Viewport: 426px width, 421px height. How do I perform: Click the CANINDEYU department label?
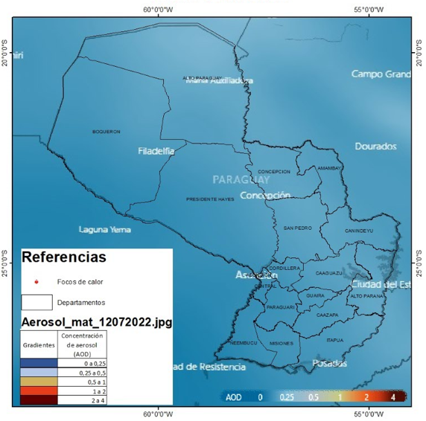[x=359, y=231]
